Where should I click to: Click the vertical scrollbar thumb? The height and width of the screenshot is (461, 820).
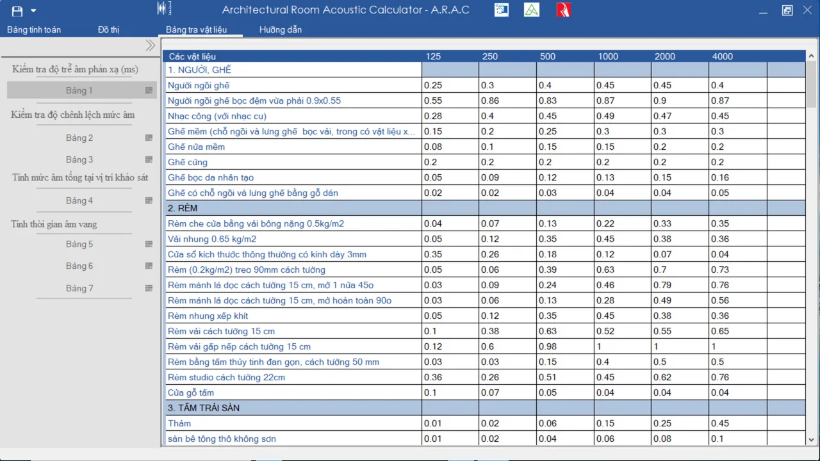pos(812,84)
